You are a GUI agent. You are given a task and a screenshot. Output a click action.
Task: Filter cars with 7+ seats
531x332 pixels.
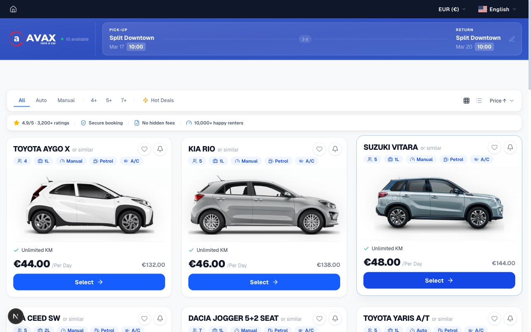pyautogui.click(x=124, y=100)
